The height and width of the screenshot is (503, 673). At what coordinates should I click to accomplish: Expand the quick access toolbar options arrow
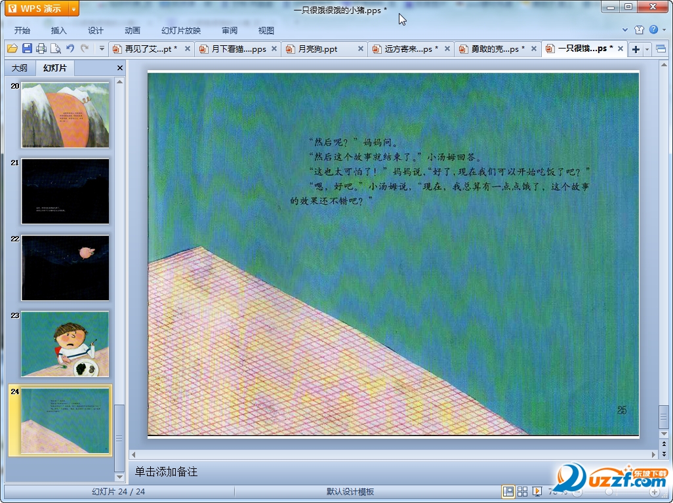102,49
